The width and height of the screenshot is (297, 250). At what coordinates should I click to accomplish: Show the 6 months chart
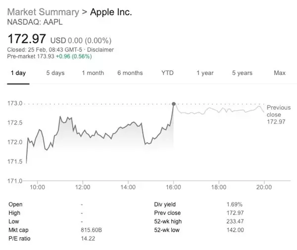point(130,73)
